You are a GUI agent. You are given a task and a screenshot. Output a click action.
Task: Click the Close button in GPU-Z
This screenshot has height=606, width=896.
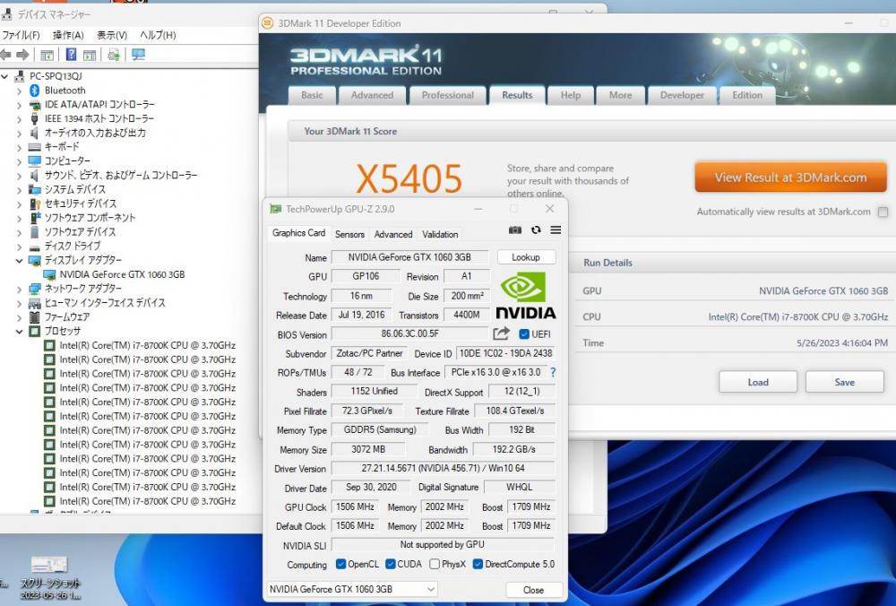533,590
